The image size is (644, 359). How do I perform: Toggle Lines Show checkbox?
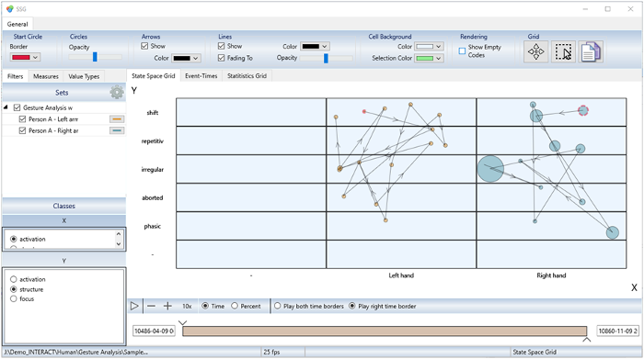pos(222,46)
